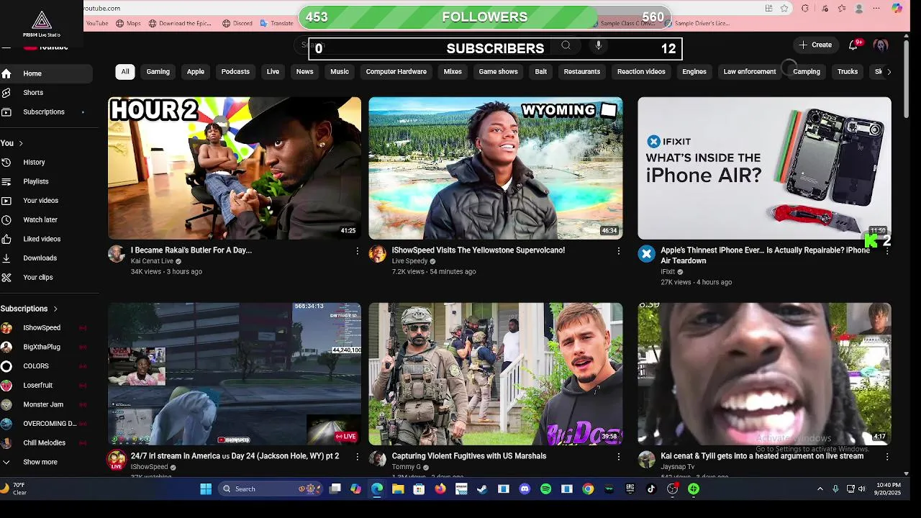Open options for Yellowstone Supervolcano video
This screenshot has width=921, height=518.
pyautogui.click(x=618, y=250)
